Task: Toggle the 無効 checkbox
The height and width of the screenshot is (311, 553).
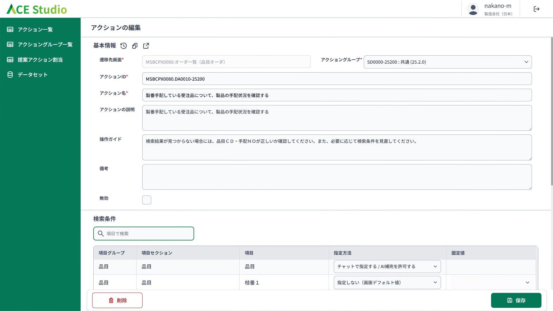Action: (147, 200)
